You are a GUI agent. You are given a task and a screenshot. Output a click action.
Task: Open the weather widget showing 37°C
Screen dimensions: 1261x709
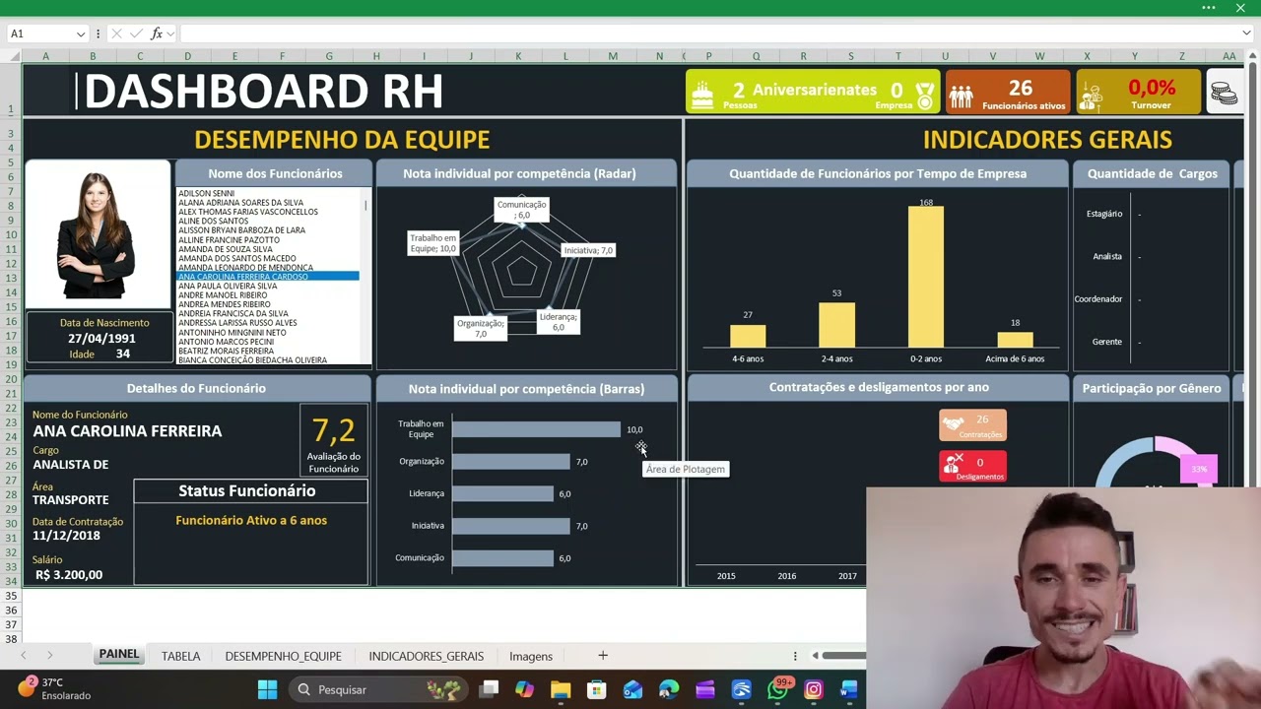click(55, 688)
